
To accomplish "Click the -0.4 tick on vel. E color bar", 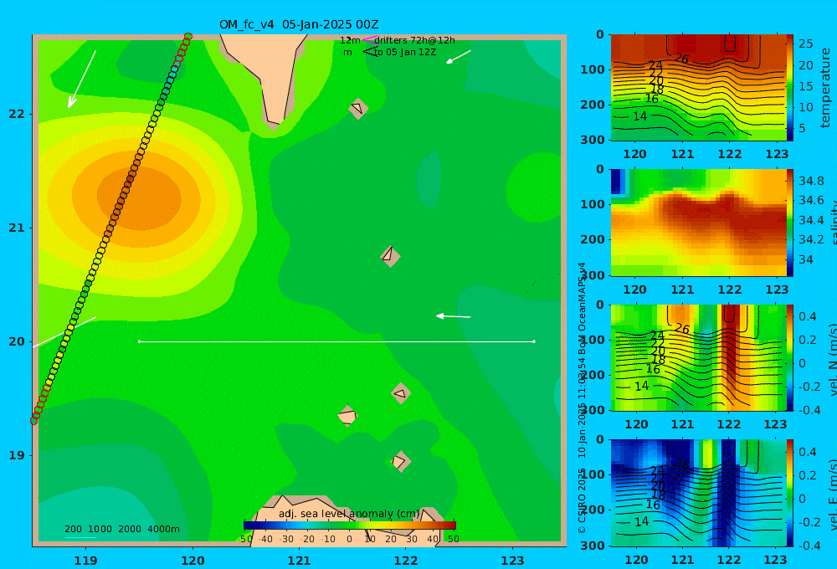I will pos(809,545).
